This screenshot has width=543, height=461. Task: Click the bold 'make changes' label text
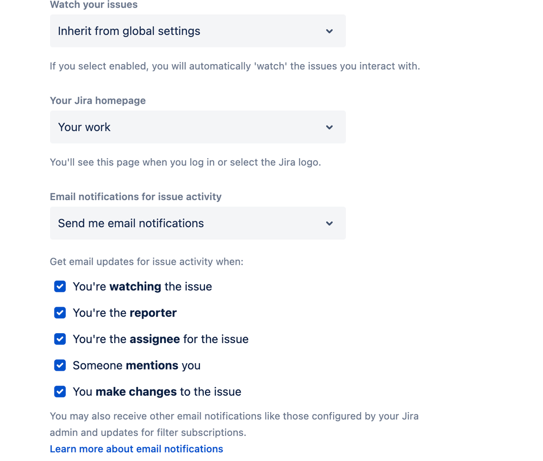coord(136,391)
